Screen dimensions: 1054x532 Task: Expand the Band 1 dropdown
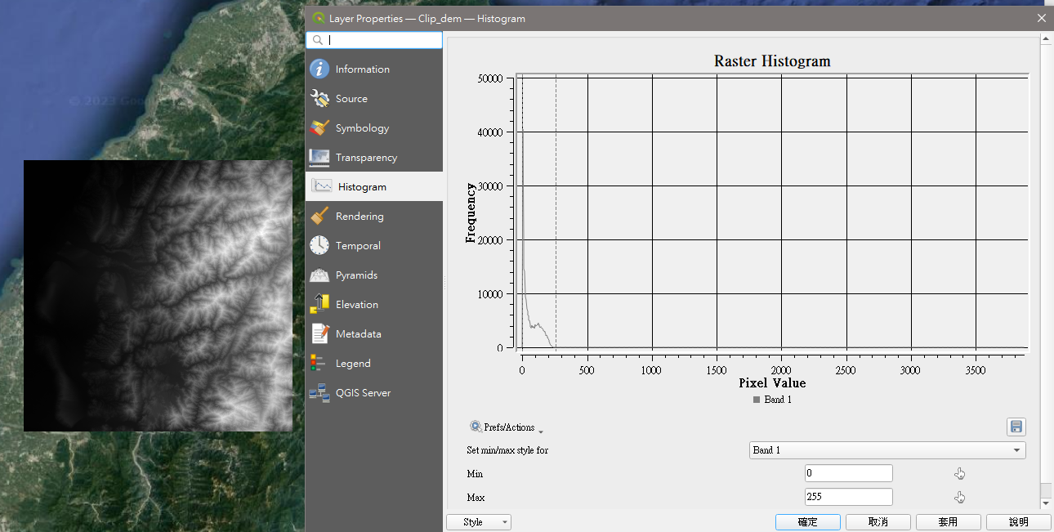[x=887, y=450]
